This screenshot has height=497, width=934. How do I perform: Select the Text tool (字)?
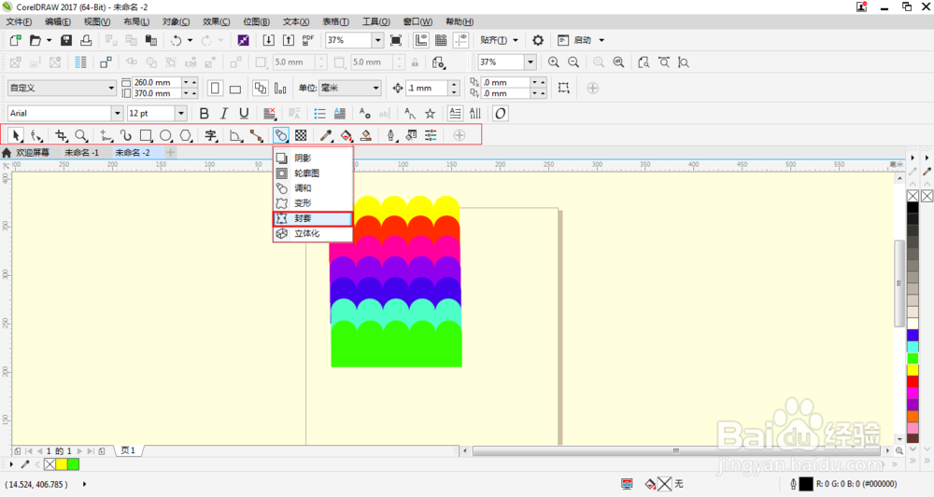(x=211, y=135)
